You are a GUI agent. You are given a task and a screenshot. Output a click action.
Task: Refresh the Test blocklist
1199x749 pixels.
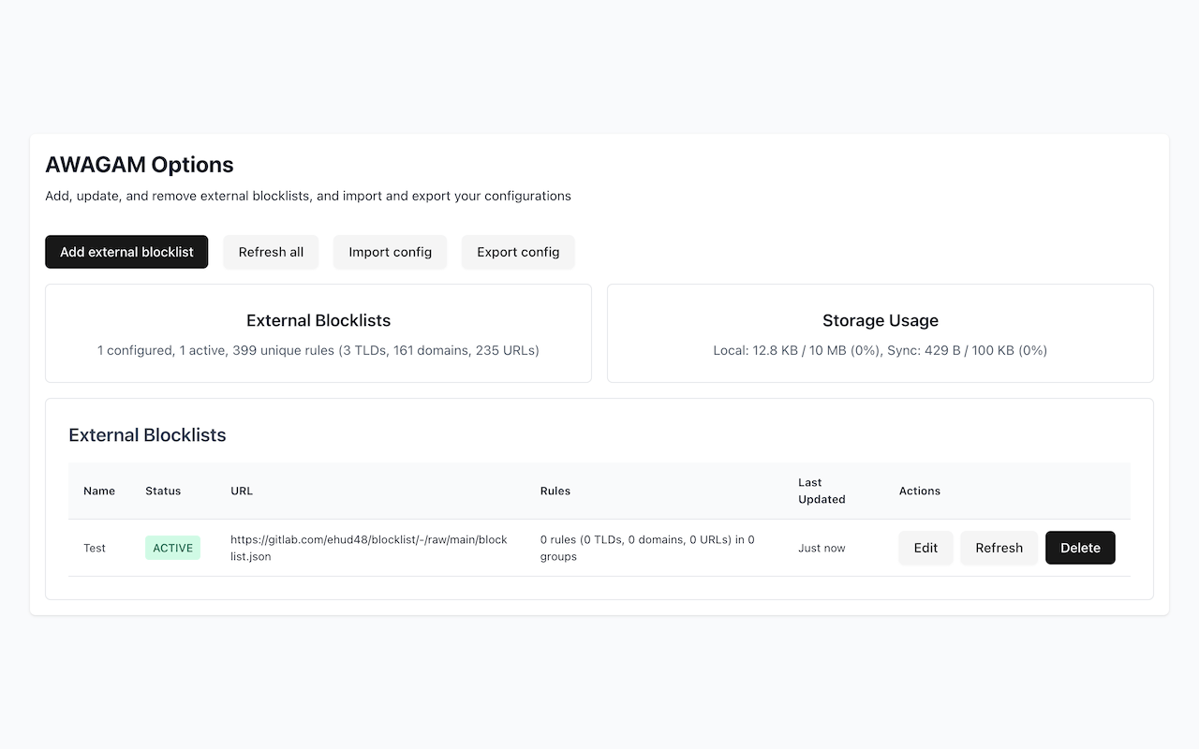[999, 548]
